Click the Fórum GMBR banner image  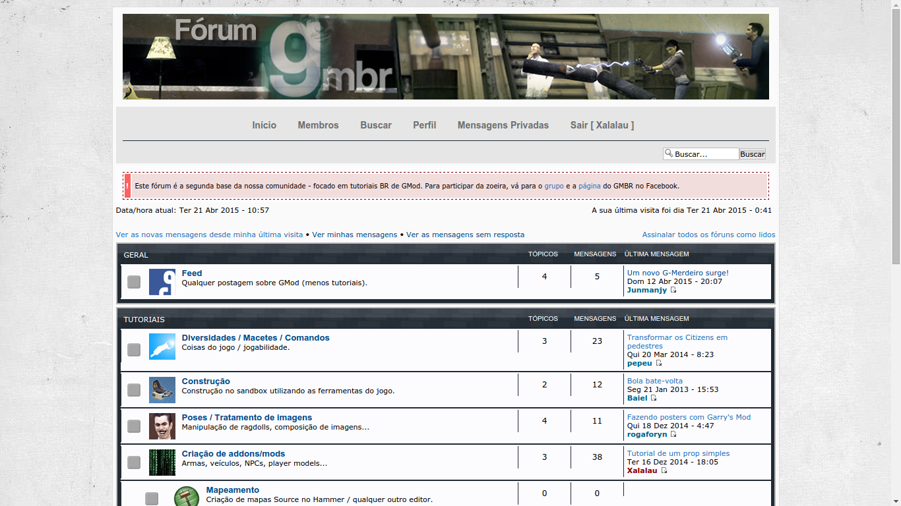tap(445, 57)
